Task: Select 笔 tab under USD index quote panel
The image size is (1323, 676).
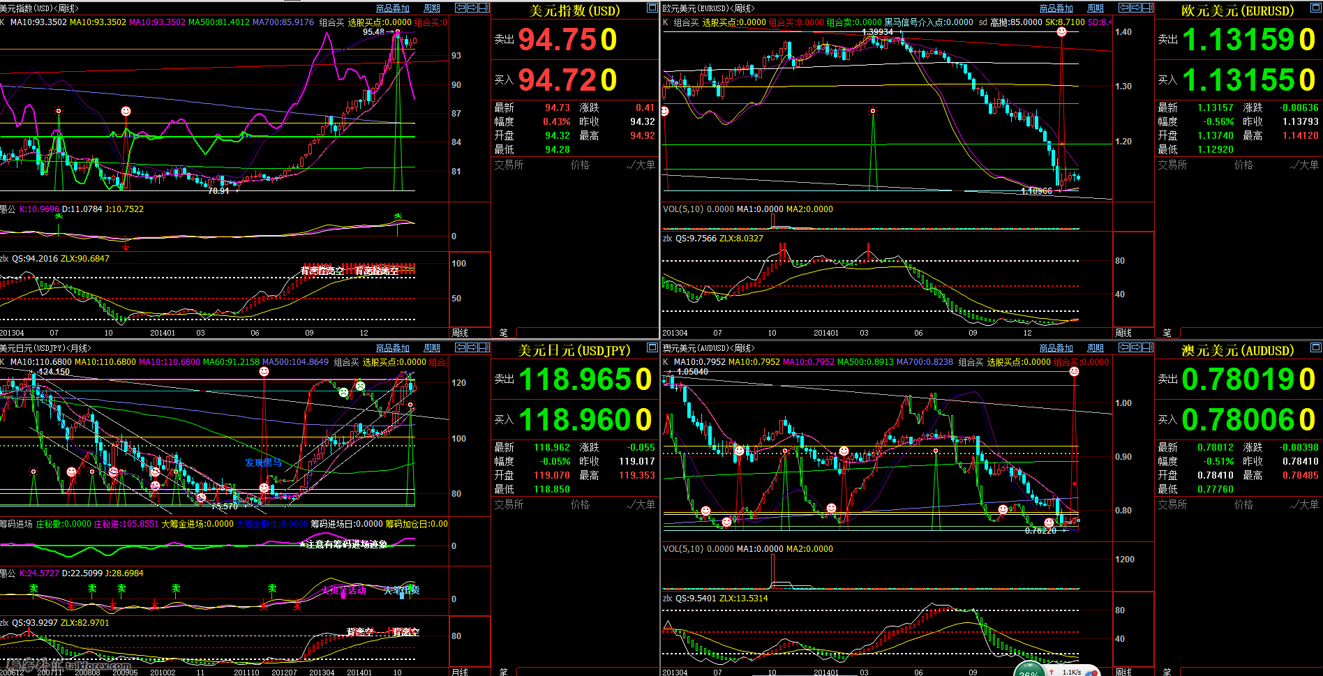Action: [504, 333]
